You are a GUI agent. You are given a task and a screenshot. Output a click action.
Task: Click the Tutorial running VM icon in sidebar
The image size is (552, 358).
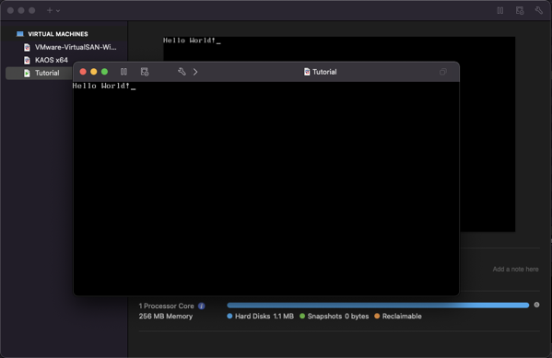point(27,73)
